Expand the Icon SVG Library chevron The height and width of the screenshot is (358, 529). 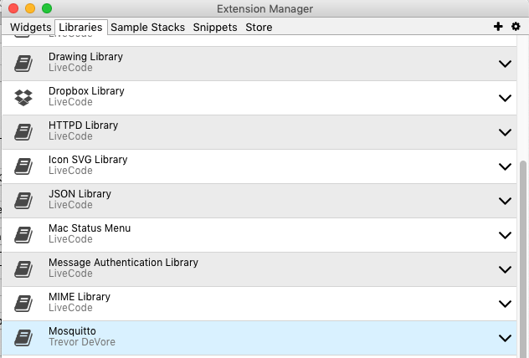tap(505, 166)
